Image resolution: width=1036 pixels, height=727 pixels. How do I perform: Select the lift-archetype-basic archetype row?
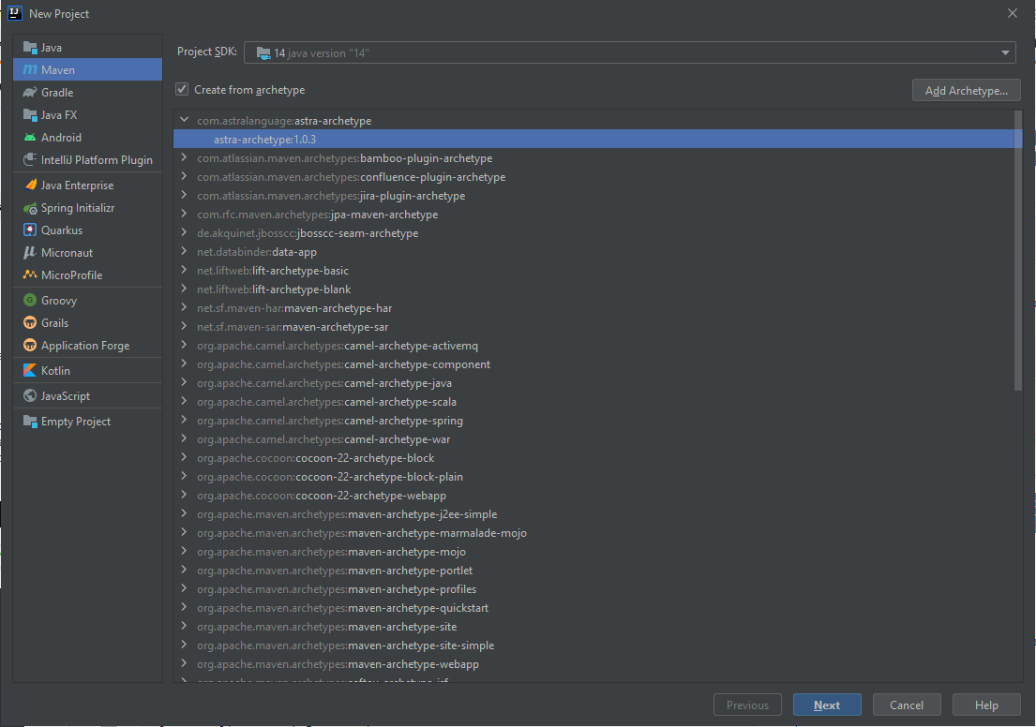pos(594,271)
